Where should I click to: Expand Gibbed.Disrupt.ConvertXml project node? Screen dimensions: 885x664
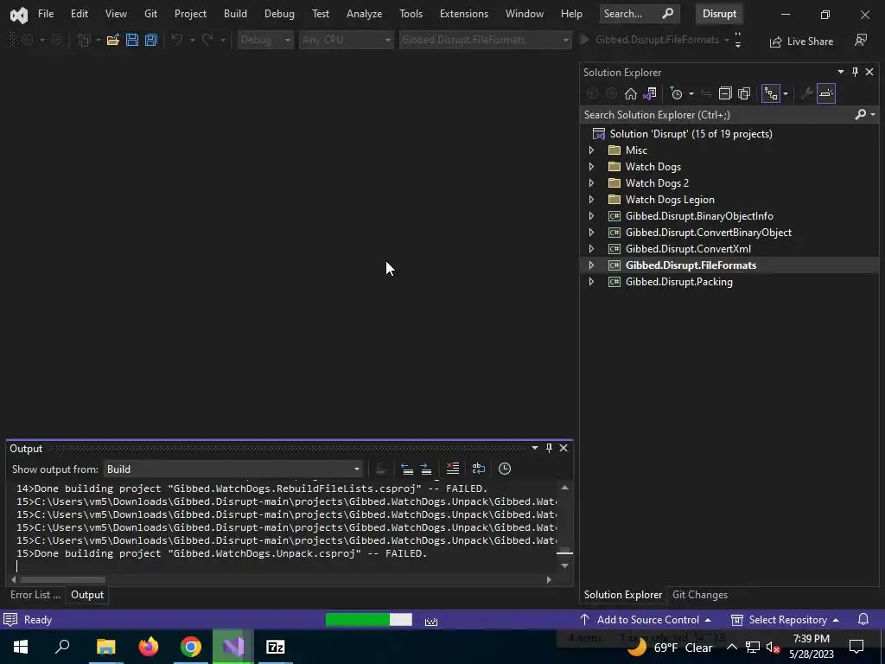[591, 248]
